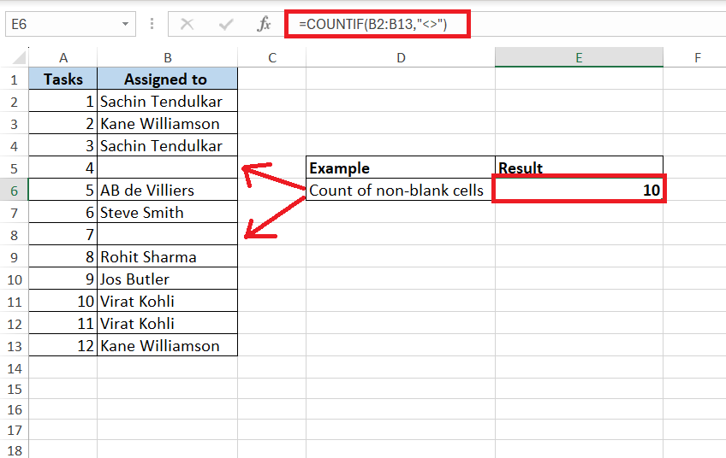Click task number 8 cell

(x=63, y=256)
